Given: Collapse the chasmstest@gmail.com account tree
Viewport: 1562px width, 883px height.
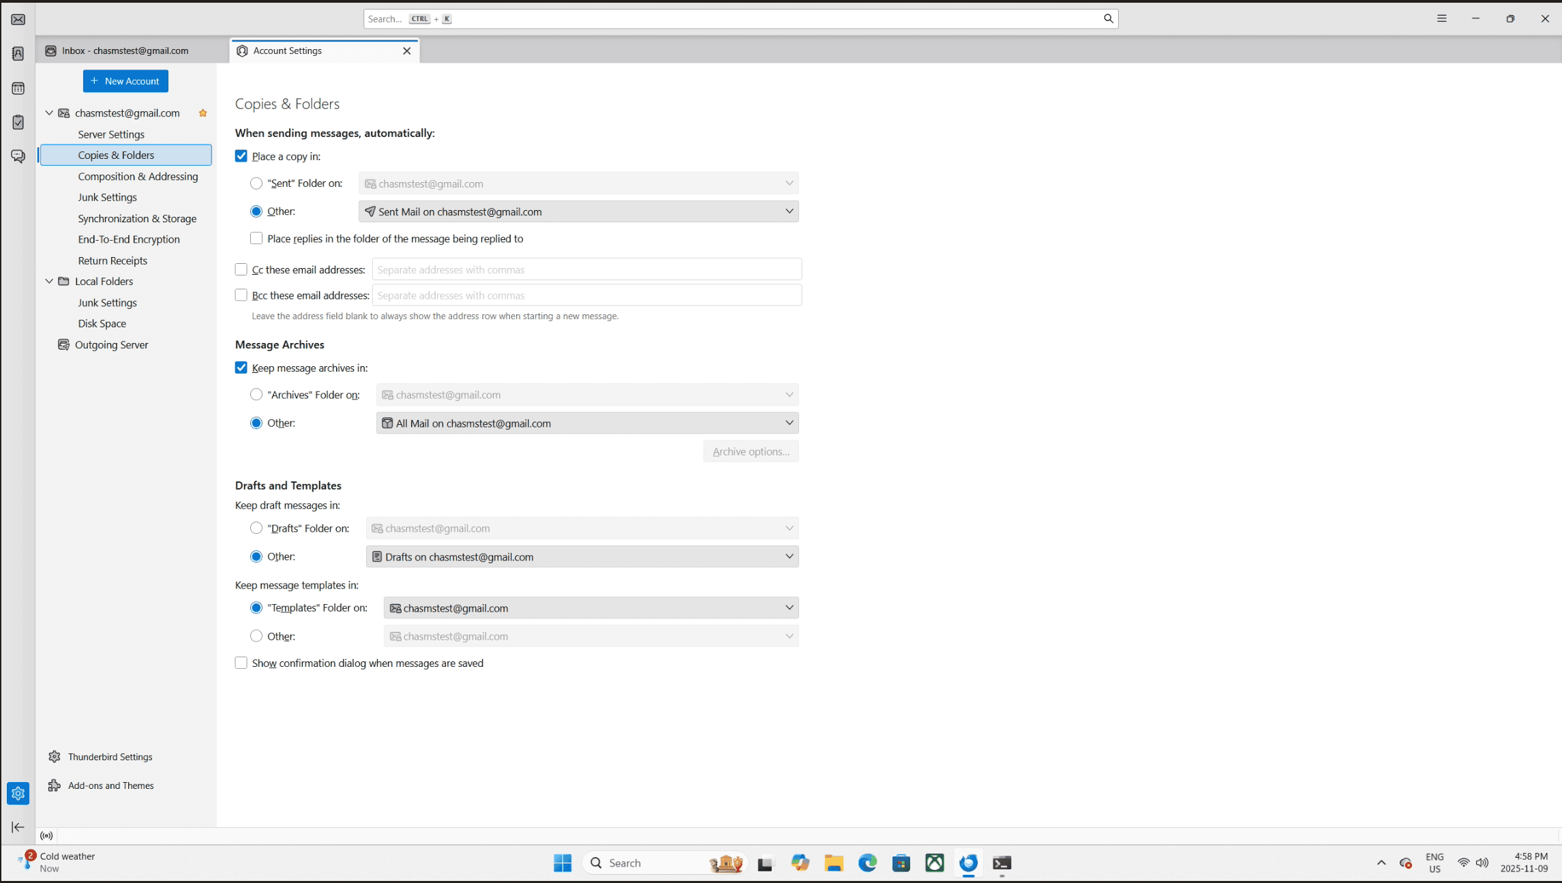Looking at the screenshot, I should (x=49, y=113).
